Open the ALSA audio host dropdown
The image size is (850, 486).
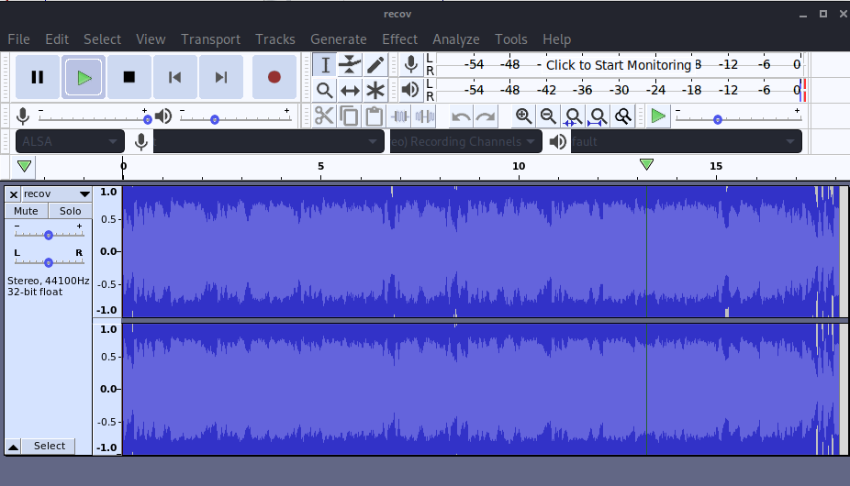point(70,141)
